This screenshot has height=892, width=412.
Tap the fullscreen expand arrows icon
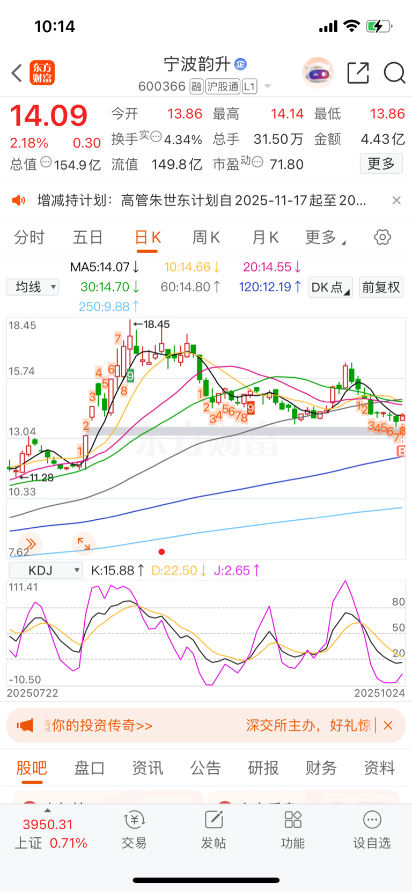pos(84,544)
